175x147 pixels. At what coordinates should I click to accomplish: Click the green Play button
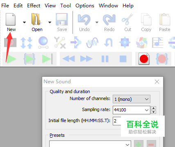(11, 59)
